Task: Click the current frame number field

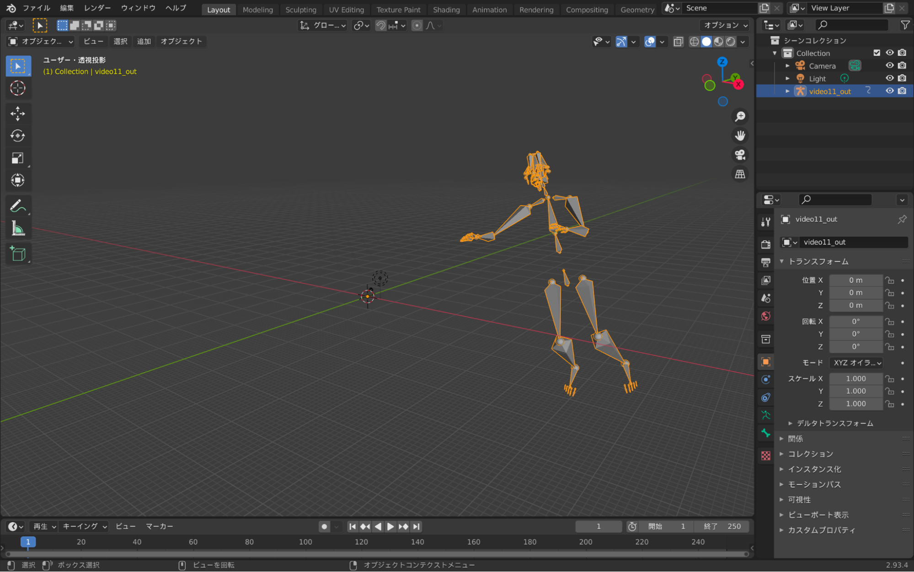Action: pyautogui.click(x=599, y=527)
